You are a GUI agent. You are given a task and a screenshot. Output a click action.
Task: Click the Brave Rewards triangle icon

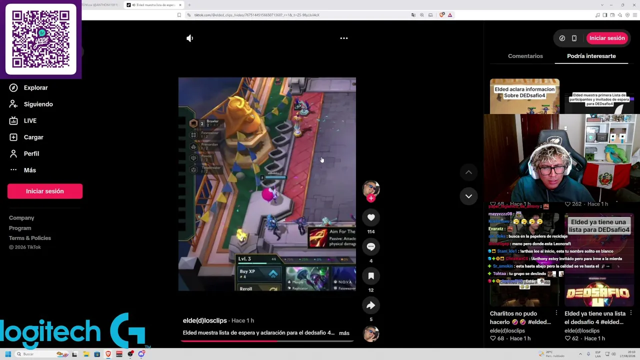pos(450,15)
